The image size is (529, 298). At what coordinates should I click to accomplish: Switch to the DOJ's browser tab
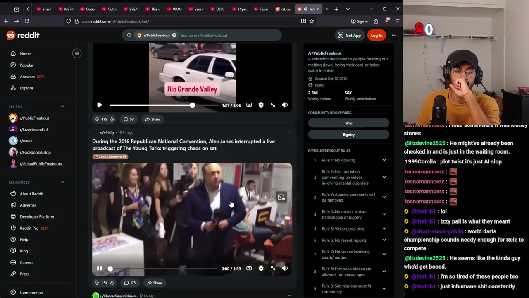(217, 9)
